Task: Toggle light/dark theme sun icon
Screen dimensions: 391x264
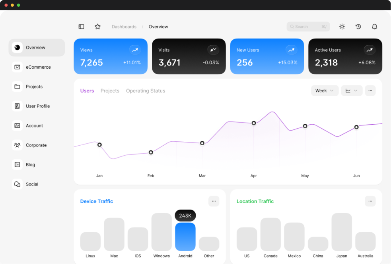Action: 342,27
